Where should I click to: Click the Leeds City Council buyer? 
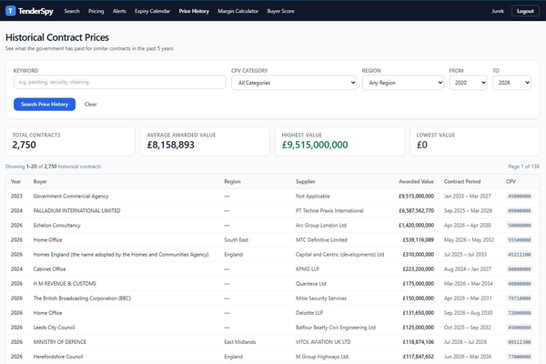point(54,328)
